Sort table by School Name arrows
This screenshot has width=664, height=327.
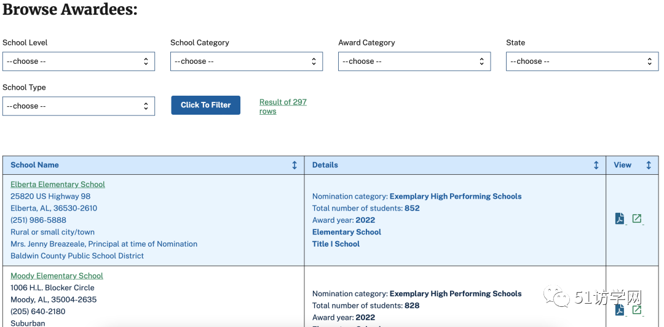point(294,165)
